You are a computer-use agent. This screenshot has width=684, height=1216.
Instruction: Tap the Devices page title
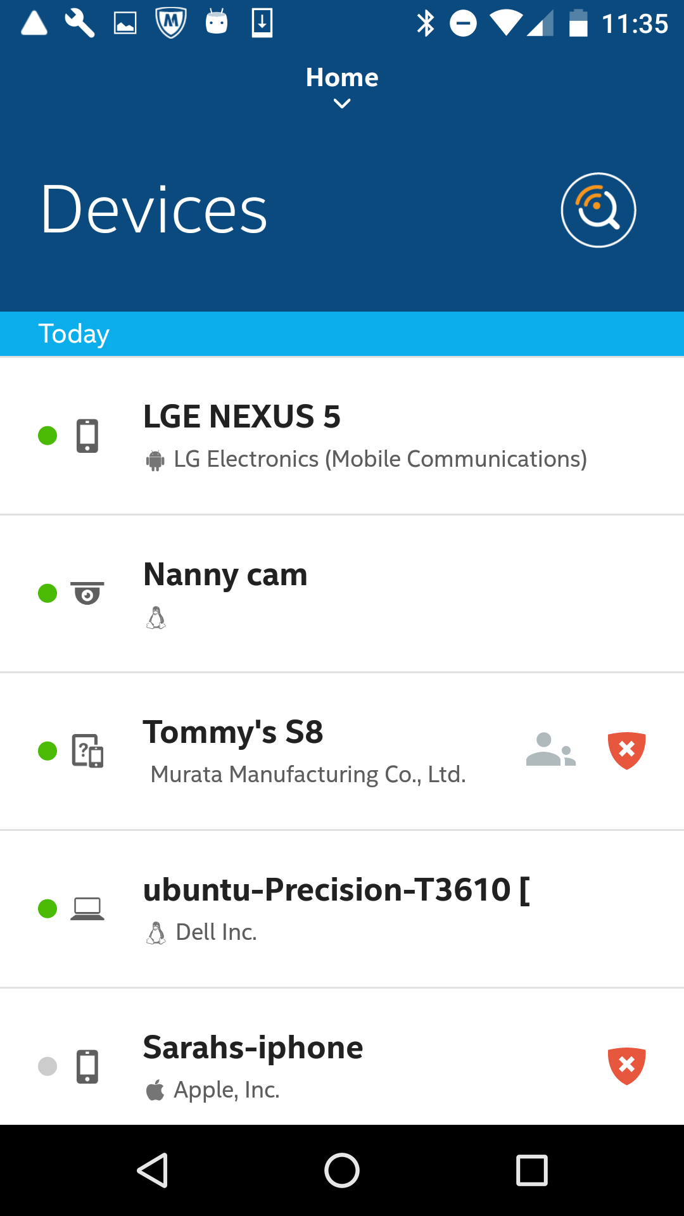(154, 210)
